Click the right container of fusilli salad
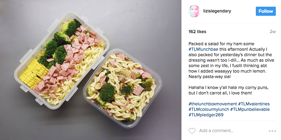Image resolution: width=281 pixels, height=140 pixels. pos(123,88)
